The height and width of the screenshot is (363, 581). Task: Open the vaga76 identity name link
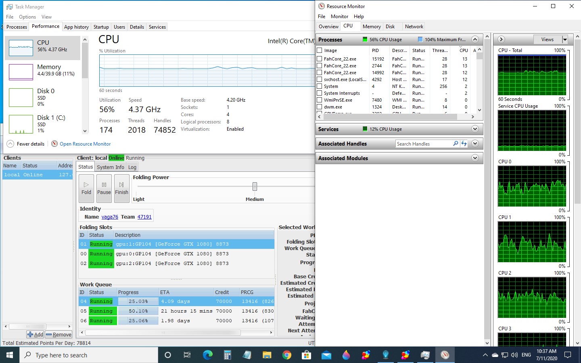point(110,217)
